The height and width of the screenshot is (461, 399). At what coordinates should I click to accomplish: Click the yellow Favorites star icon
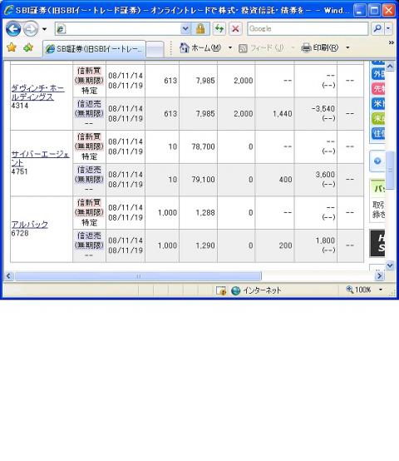(12, 47)
